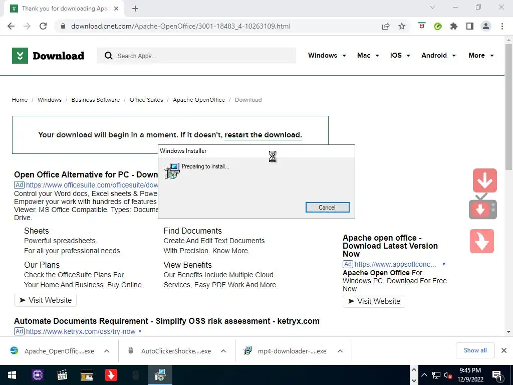Click the green Download logo icon
513x385 pixels.
coord(20,56)
